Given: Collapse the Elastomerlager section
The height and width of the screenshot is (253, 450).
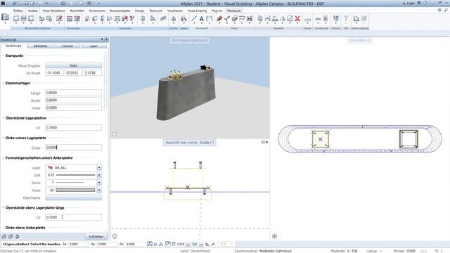Looking at the screenshot, I should [3, 83].
